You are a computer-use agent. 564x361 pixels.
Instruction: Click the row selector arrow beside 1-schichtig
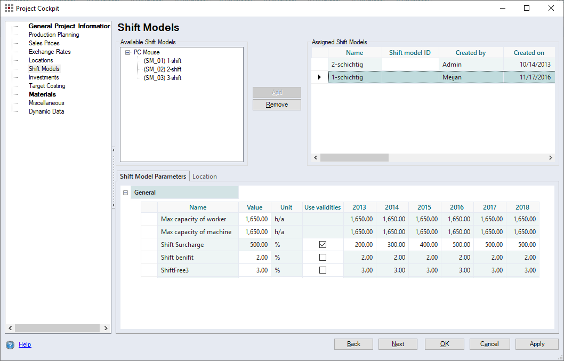pos(319,77)
